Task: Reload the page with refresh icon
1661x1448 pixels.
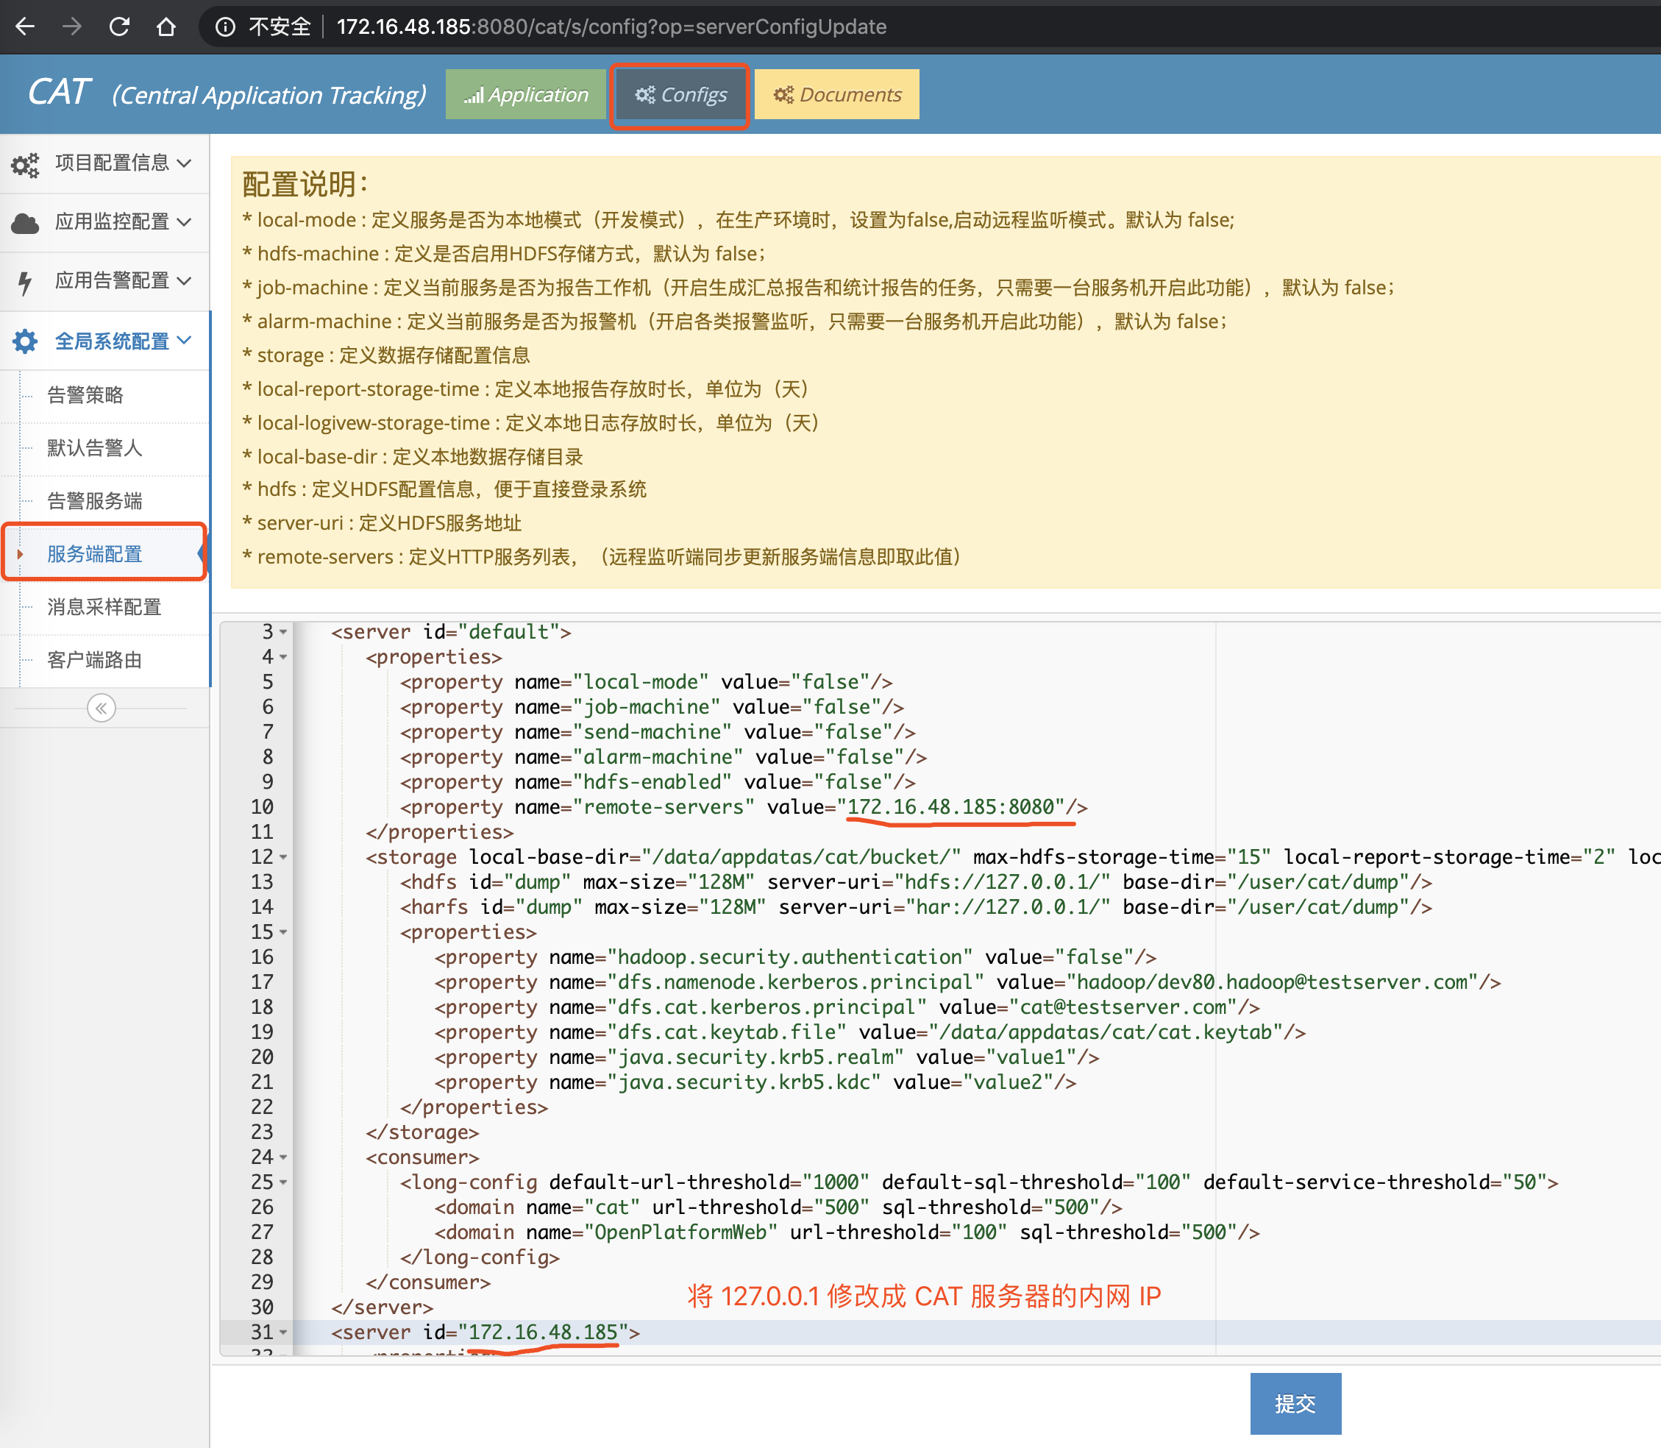Action: (120, 26)
